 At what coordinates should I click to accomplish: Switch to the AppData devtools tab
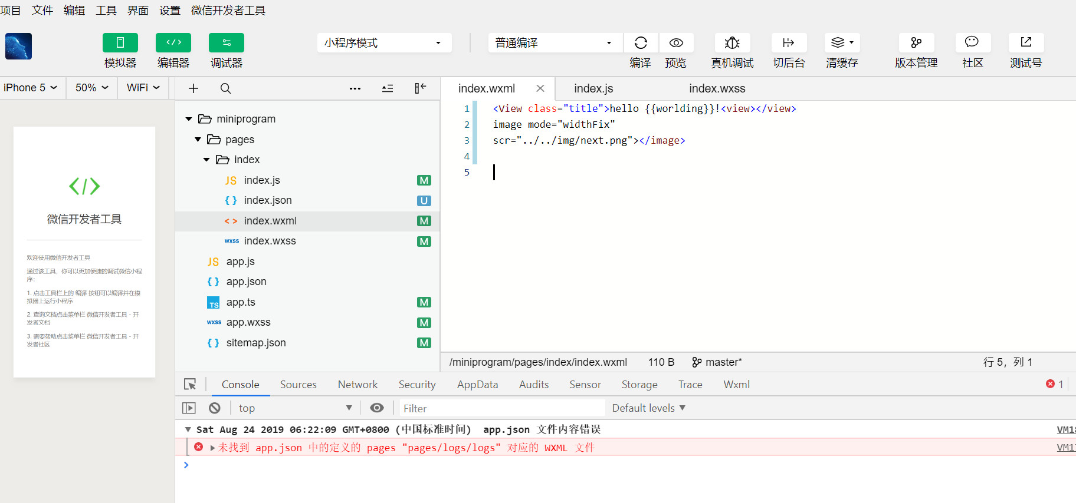[x=477, y=385]
